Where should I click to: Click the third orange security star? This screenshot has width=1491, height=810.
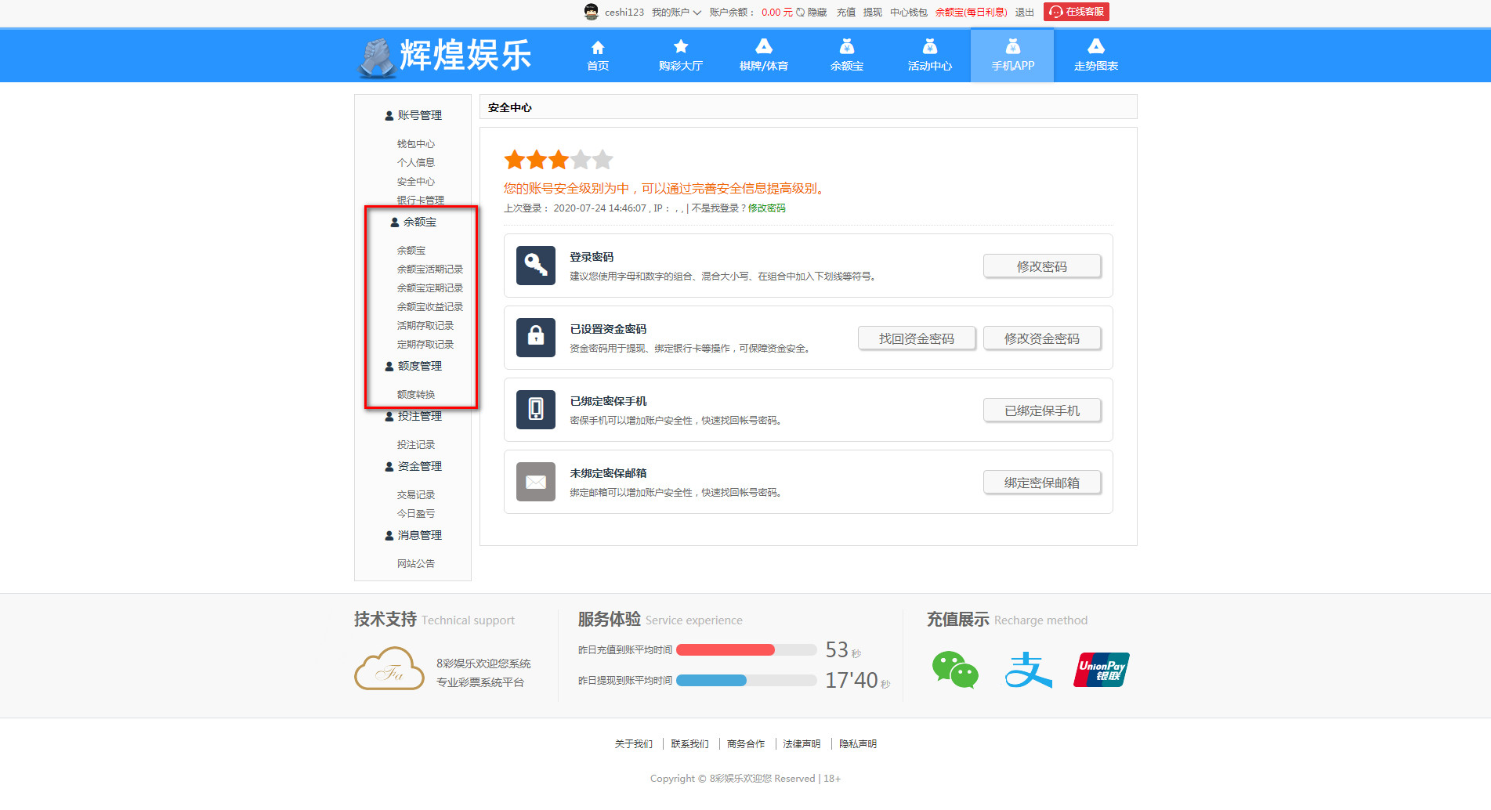point(559,161)
